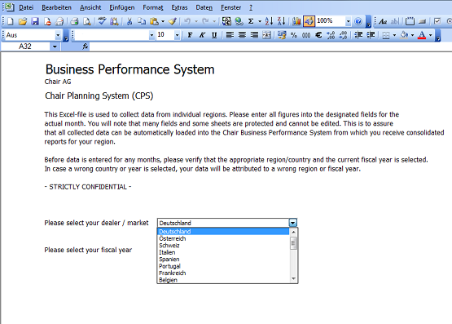Screen dimensions: 452x324
Task: Open the zoom 100% dropdown
Action: [x=348, y=21]
